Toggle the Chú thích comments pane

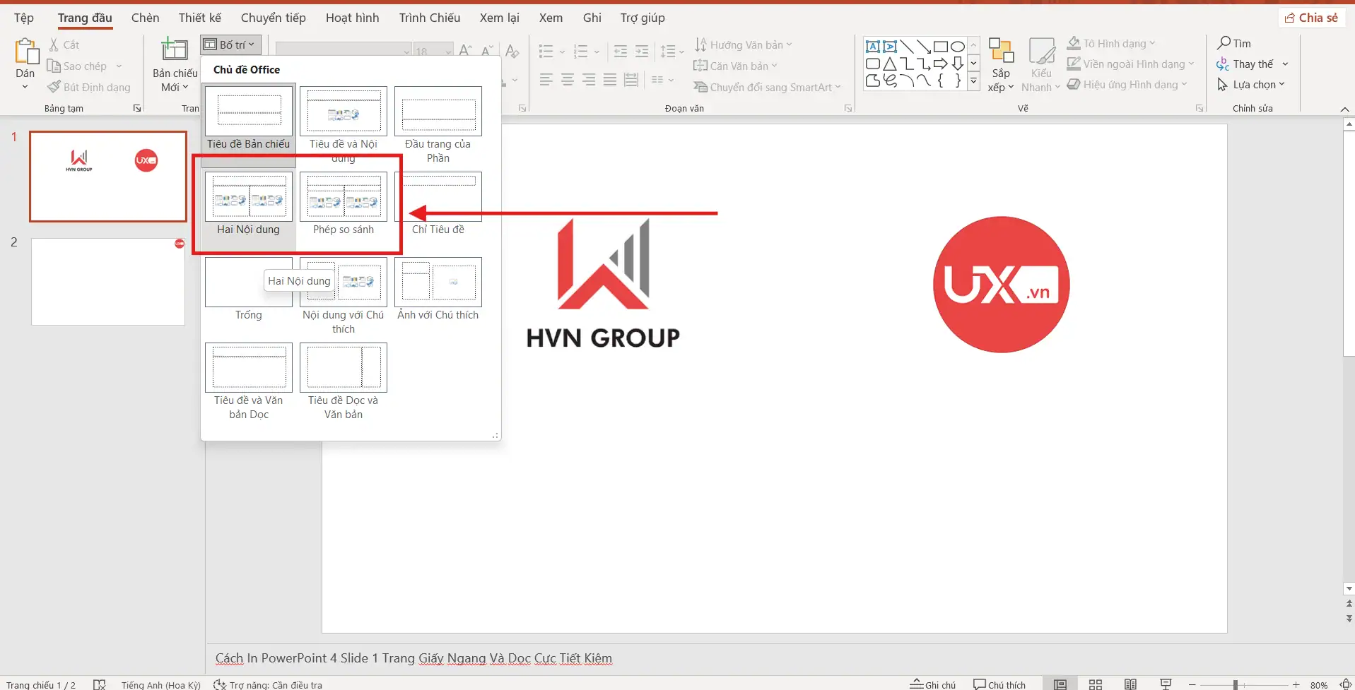tap(999, 684)
